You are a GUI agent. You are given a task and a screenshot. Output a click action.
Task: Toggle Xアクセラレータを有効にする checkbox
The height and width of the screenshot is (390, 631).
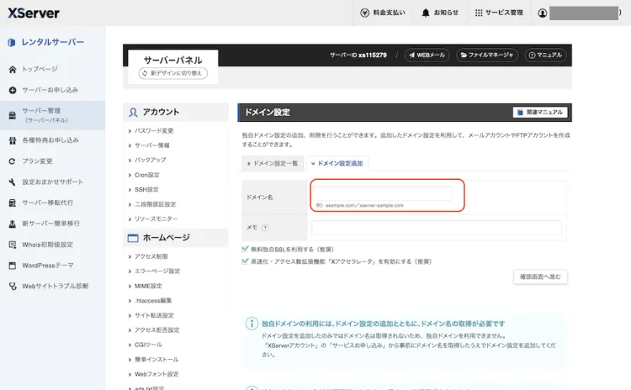[x=245, y=261]
